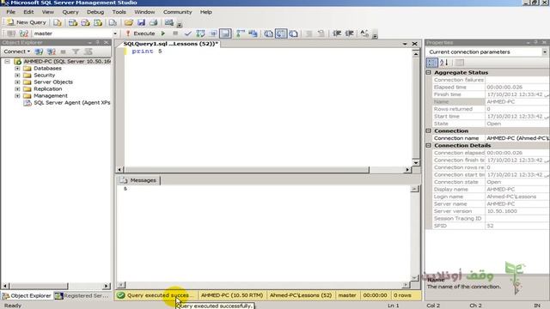Viewport: 550px width, 309px height.
Task: Open the master database dropdown
Action: pyautogui.click(x=115, y=33)
